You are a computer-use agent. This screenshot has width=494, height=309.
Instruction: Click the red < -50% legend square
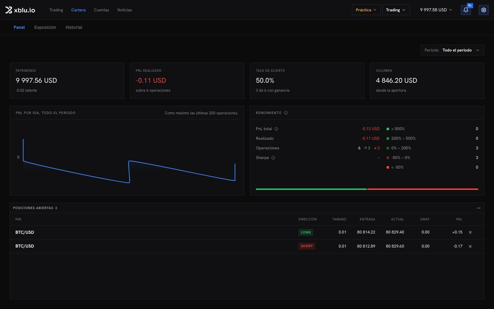tap(388, 168)
